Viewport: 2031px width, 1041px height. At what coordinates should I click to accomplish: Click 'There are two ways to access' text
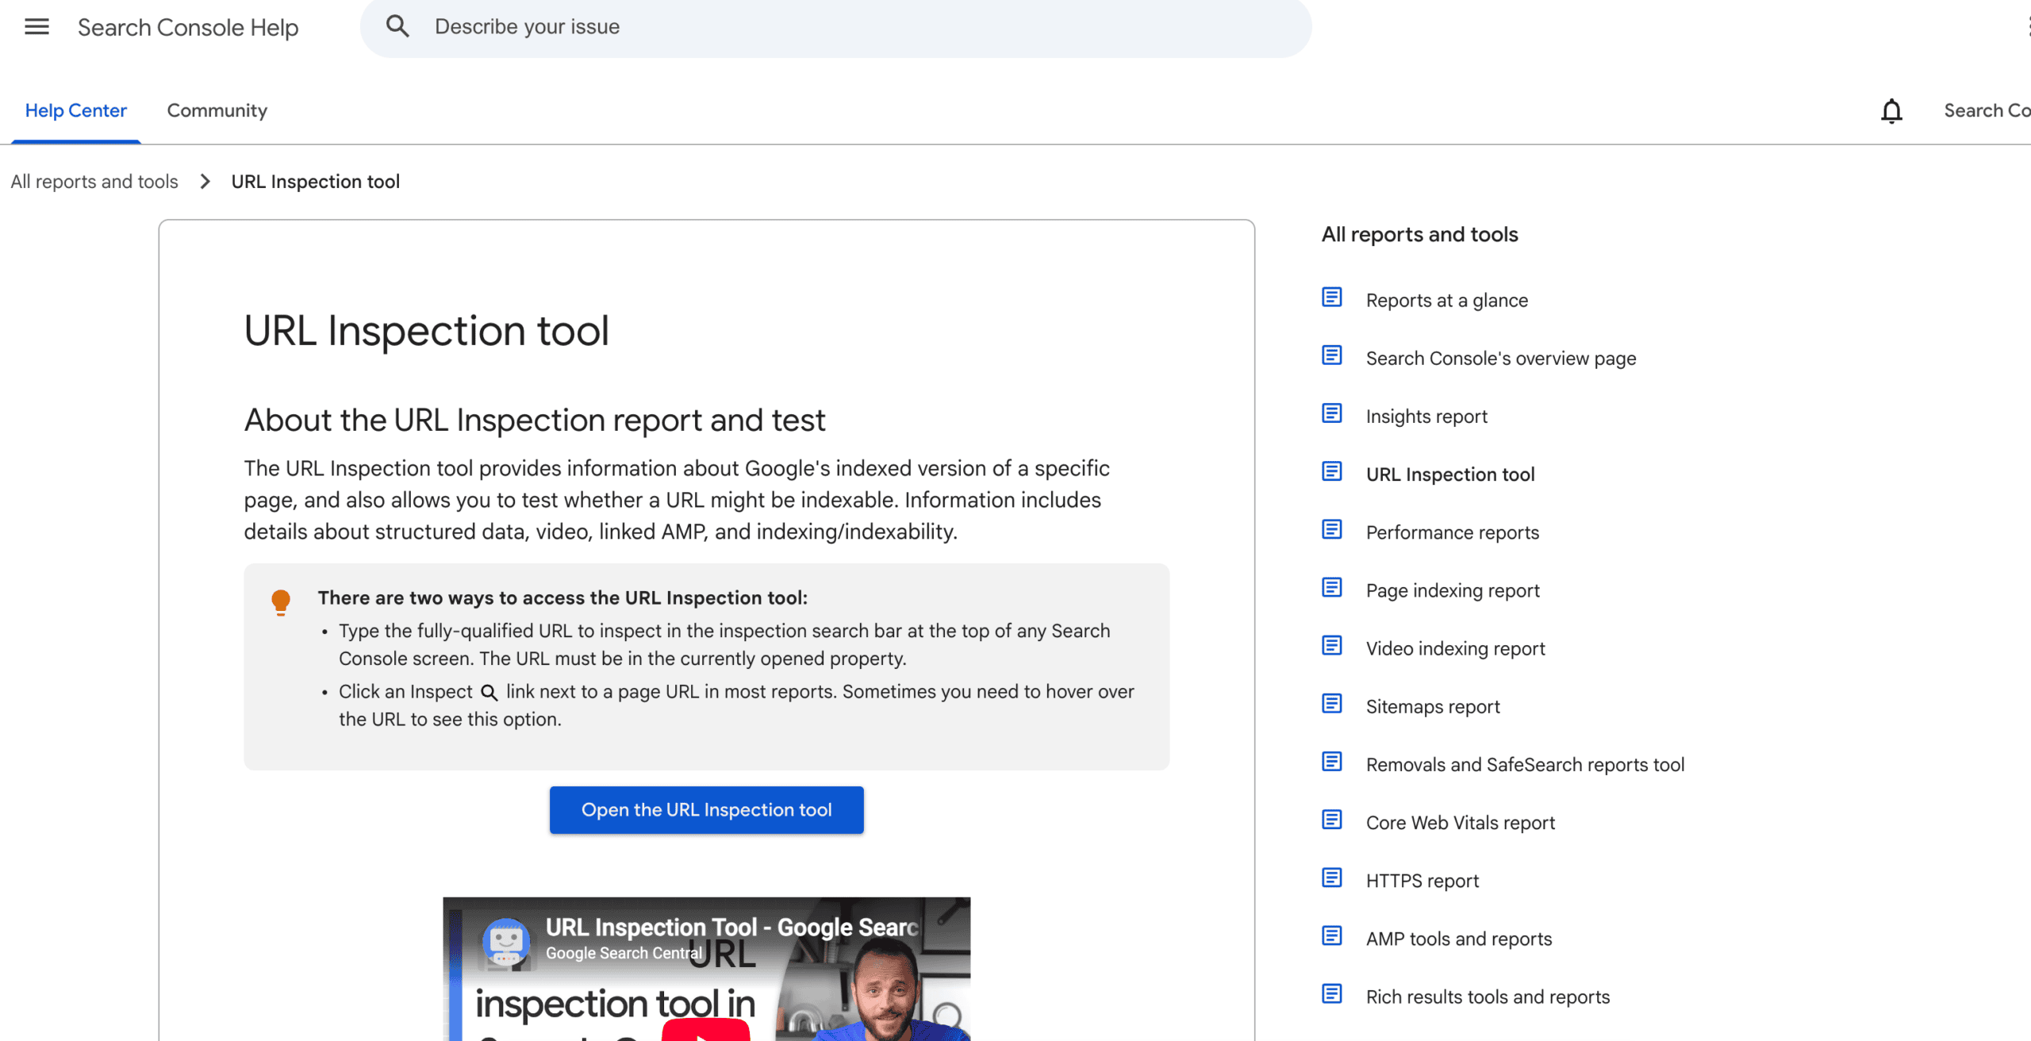562,597
